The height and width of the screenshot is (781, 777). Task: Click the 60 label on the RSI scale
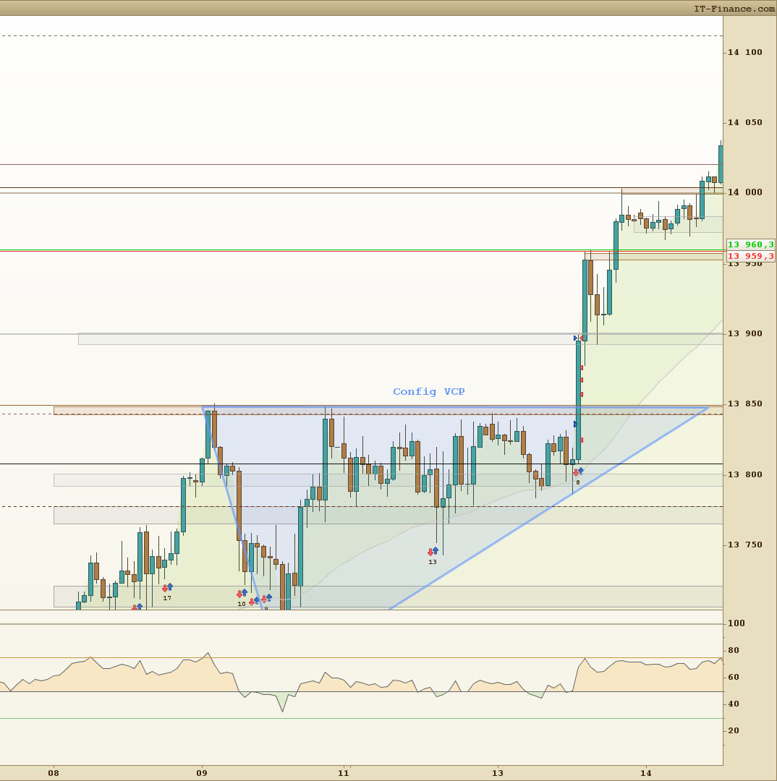(x=734, y=678)
